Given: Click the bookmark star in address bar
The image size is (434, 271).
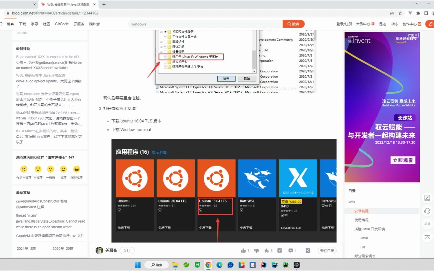Looking at the screenshot, I should point(400,13).
